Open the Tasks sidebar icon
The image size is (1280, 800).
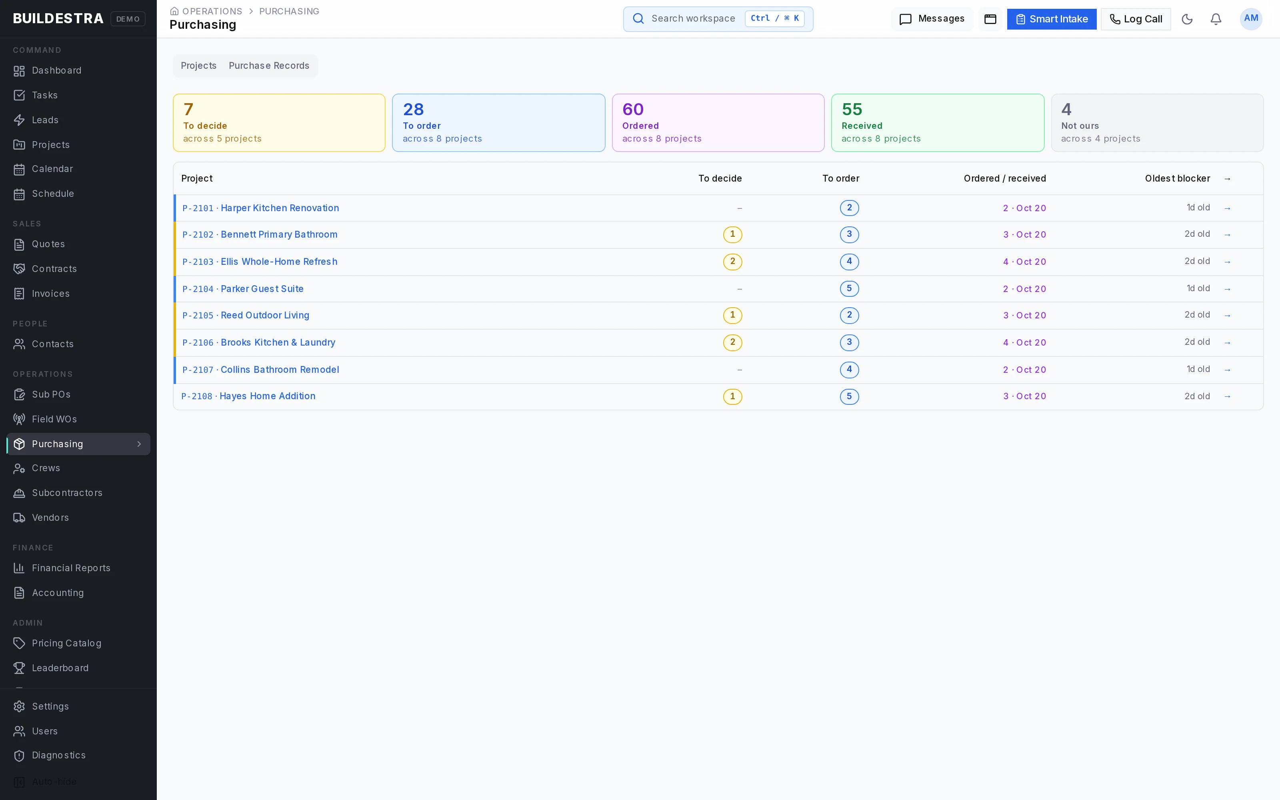pyautogui.click(x=19, y=95)
